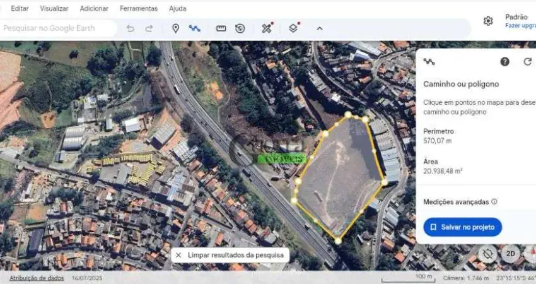Select the ruler measure tool
This screenshot has height=284, width=536.
(221, 28)
